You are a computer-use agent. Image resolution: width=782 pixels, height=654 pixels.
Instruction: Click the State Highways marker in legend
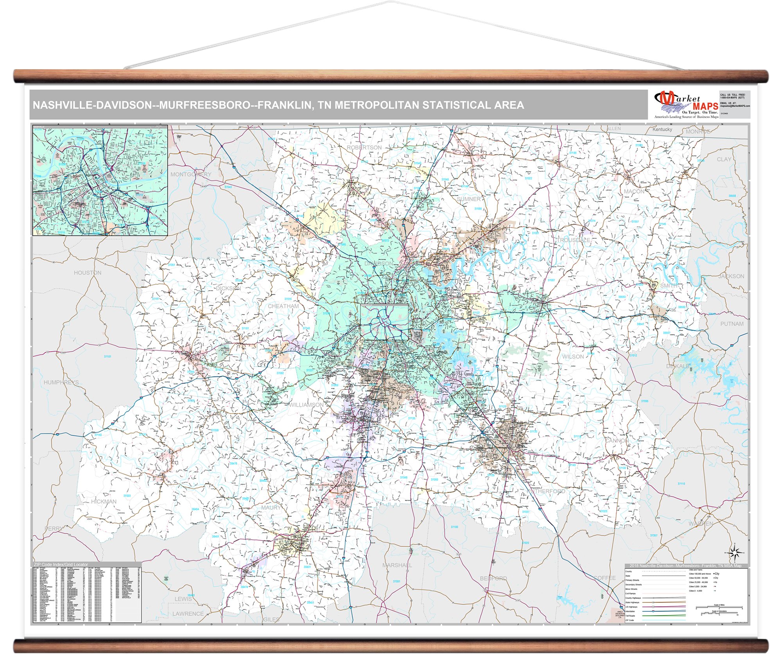click(653, 602)
